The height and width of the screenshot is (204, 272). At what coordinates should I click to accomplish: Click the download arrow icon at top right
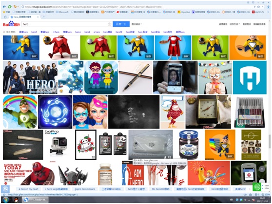click(x=268, y=7)
